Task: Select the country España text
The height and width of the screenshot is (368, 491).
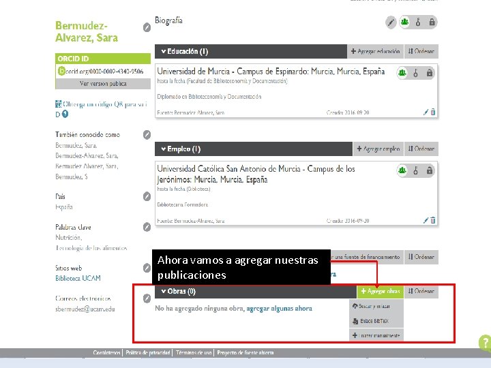Action: pyautogui.click(x=64, y=207)
